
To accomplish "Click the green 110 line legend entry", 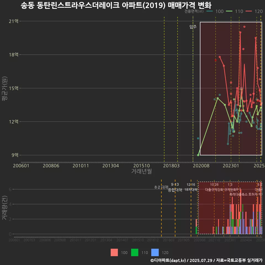I will coord(235,11).
